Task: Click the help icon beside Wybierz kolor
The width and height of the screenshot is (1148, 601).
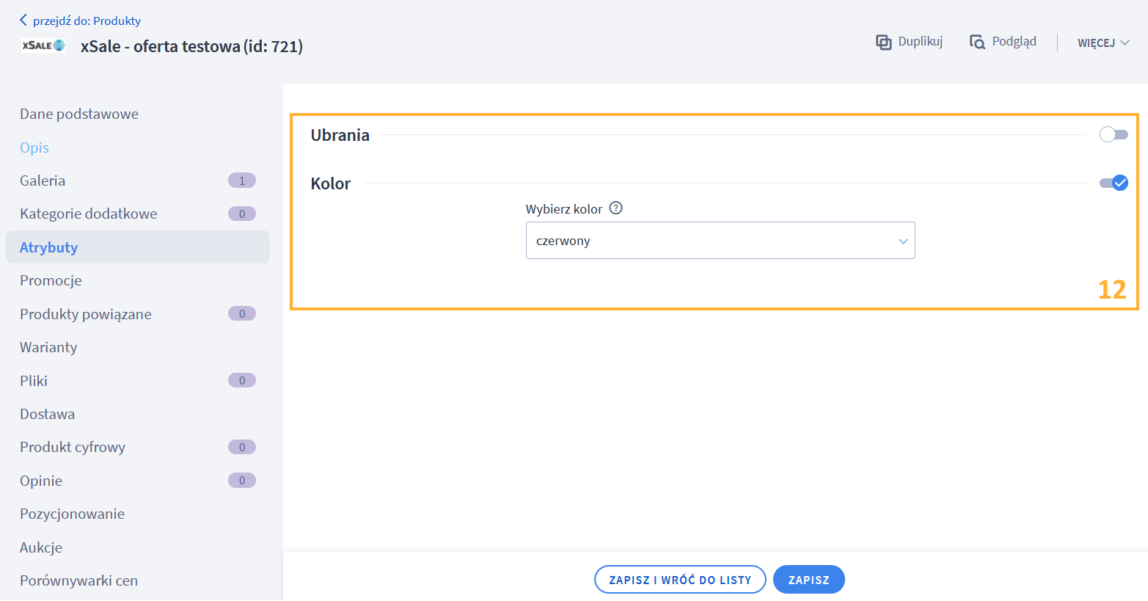Action: pos(616,208)
